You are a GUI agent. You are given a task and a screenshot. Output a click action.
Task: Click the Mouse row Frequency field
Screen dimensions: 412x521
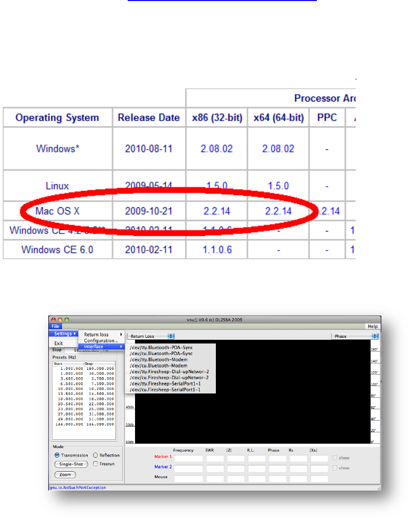point(189,479)
